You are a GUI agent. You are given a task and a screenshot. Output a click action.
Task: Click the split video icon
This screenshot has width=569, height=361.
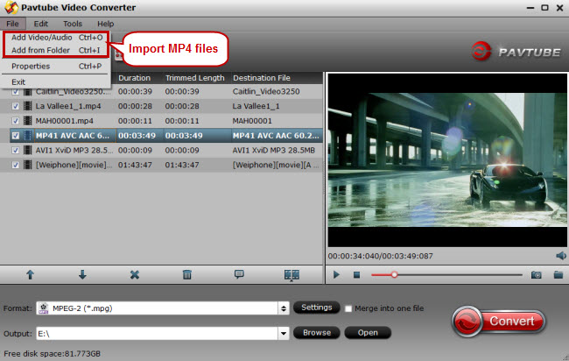coord(292,275)
